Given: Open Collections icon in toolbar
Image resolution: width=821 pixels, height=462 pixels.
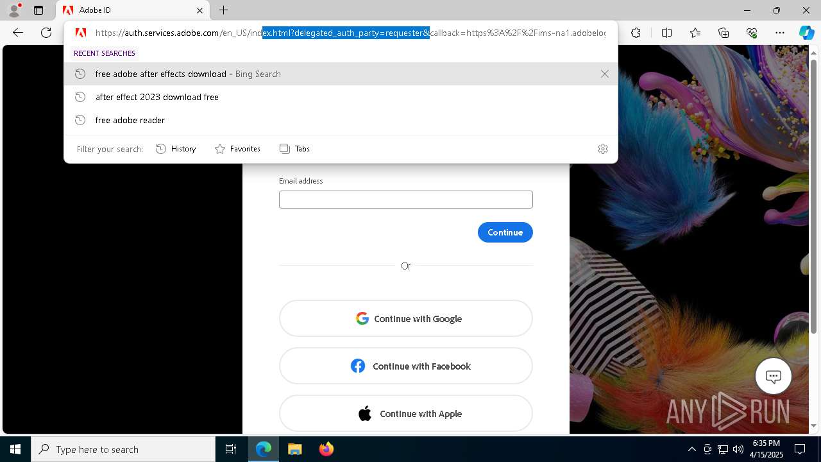Looking at the screenshot, I should [x=724, y=33].
